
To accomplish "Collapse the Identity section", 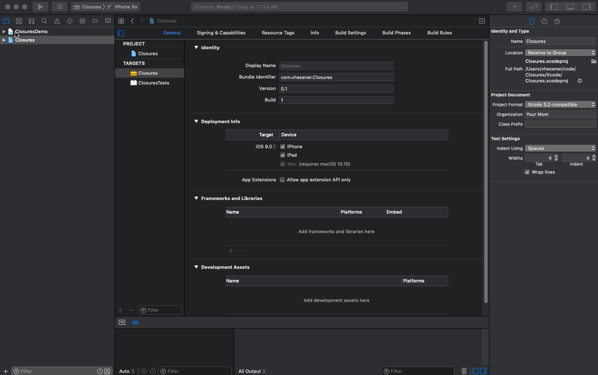I will pos(196,48).
